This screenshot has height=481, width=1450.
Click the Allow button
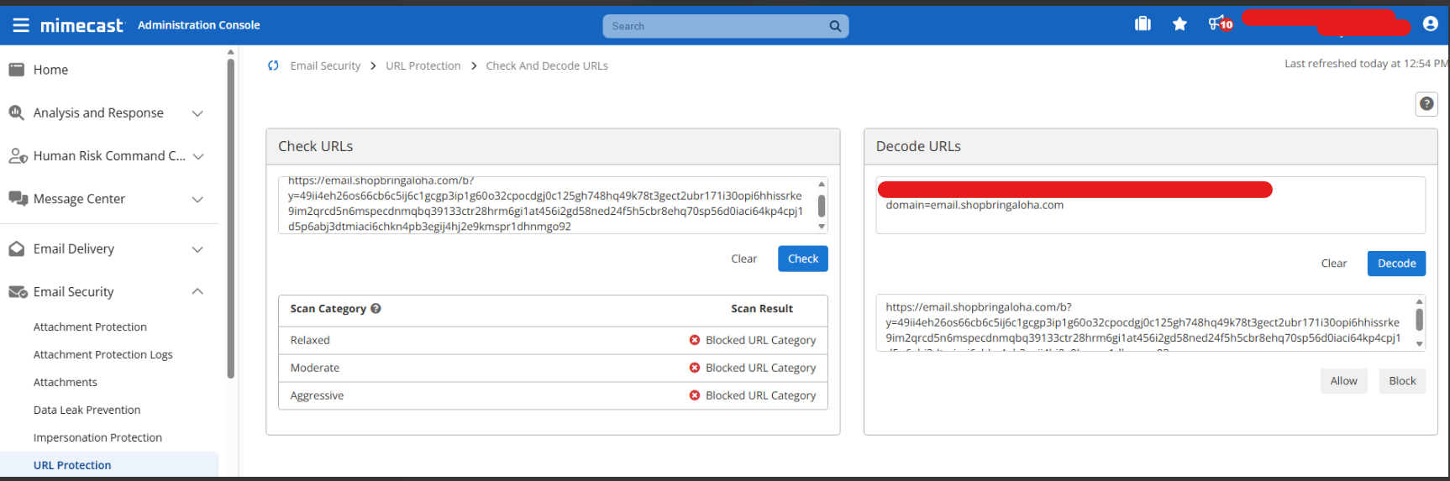(1343, 381)
